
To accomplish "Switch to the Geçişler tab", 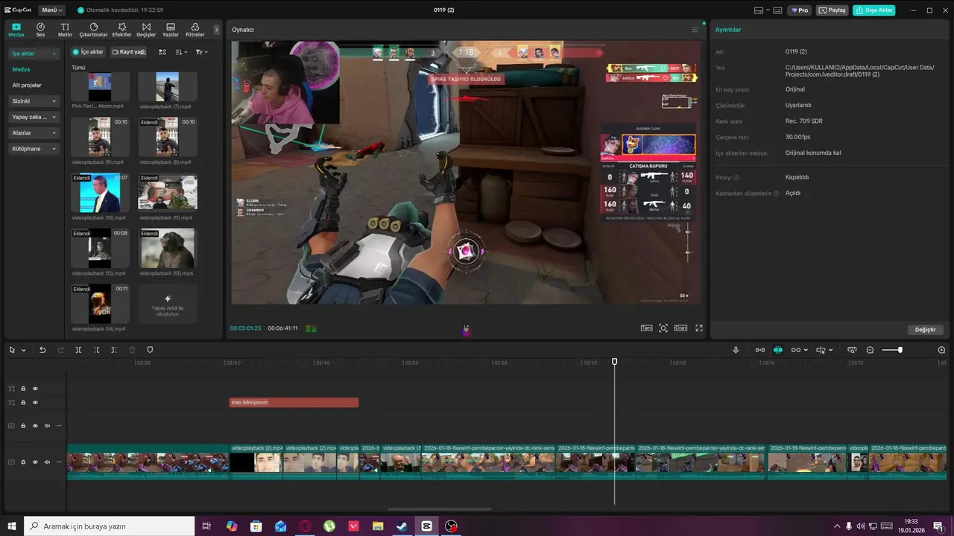I will pos(146,30).
